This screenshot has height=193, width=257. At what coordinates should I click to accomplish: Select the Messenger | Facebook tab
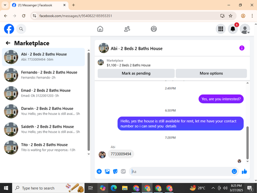[x=39, y=5]
